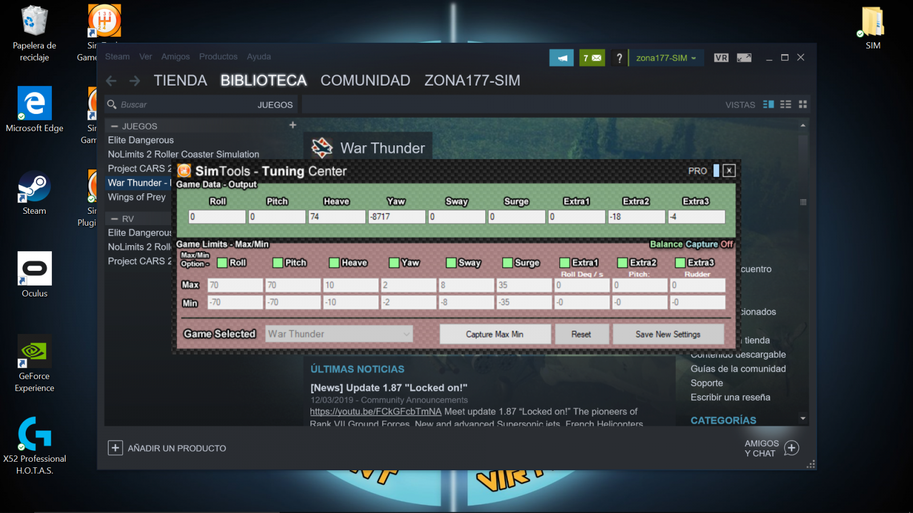Open the JUEGOS search filter dropdown
The image size is (913, 513).
275,105
